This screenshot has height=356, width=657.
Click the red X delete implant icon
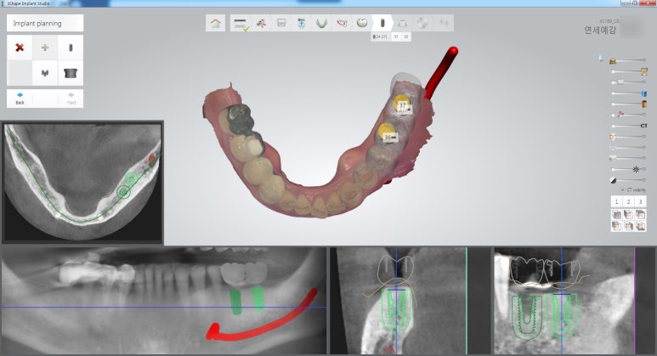tap(19, 48)
